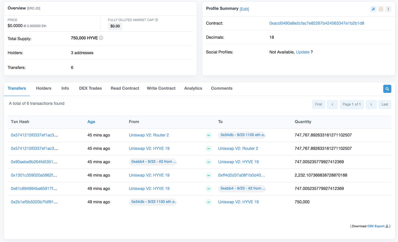Click the Page 1 of 1 indicator
Screen dimensions: 398x242
point(352,104)
